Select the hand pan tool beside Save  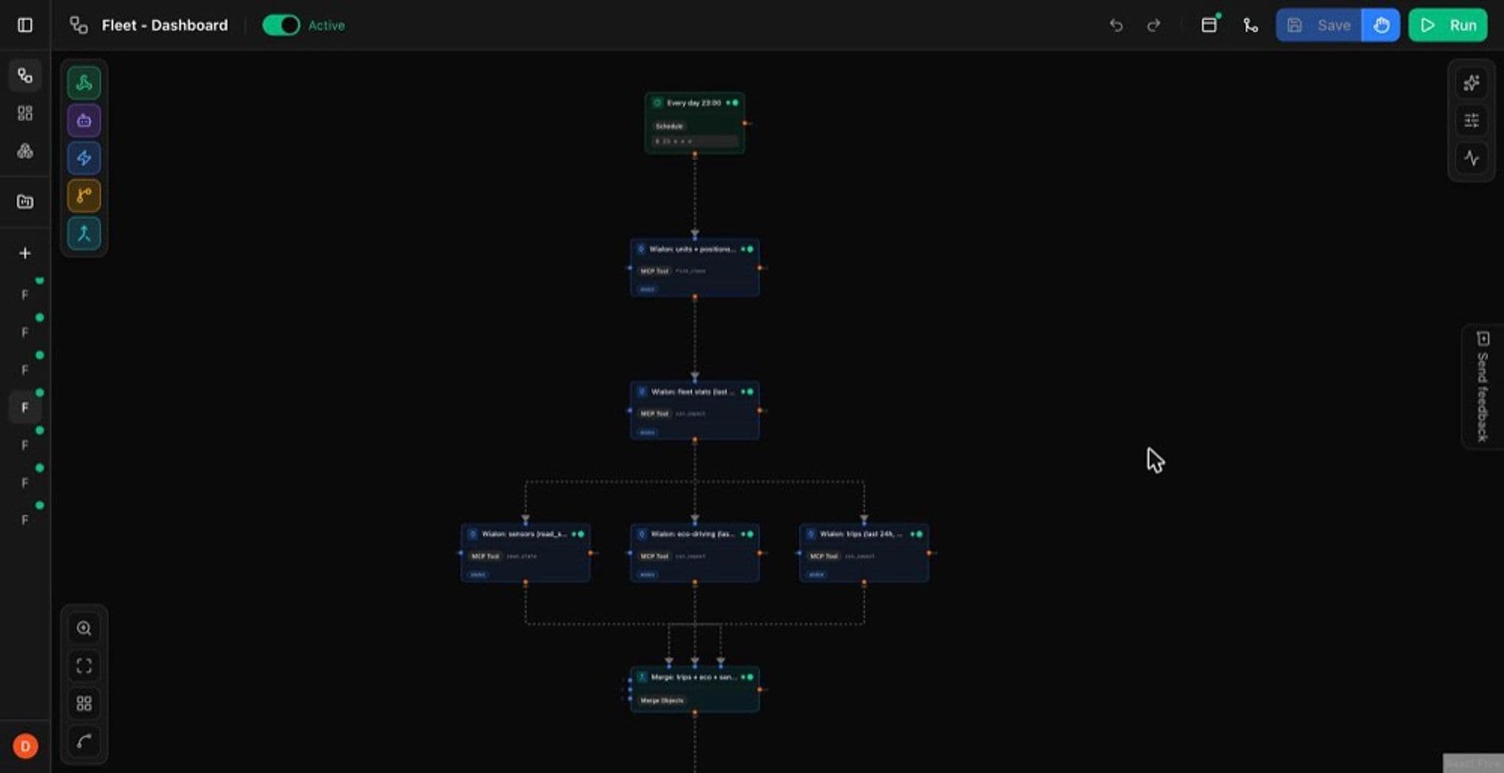(x=1381, y=25)
